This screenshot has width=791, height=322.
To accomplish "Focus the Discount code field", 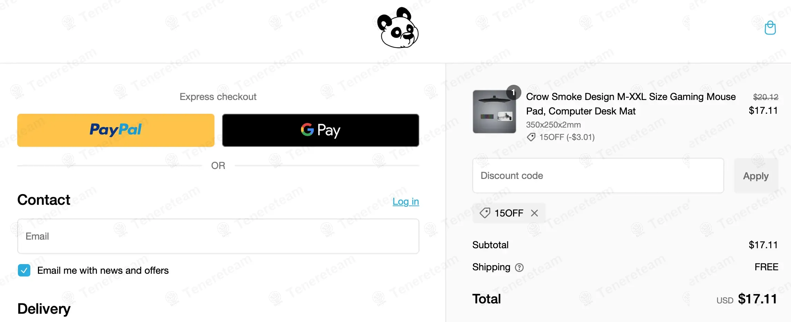I will pos(598,176).
